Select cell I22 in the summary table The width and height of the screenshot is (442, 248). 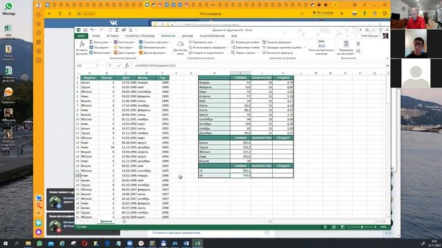(x=240, y=176)
